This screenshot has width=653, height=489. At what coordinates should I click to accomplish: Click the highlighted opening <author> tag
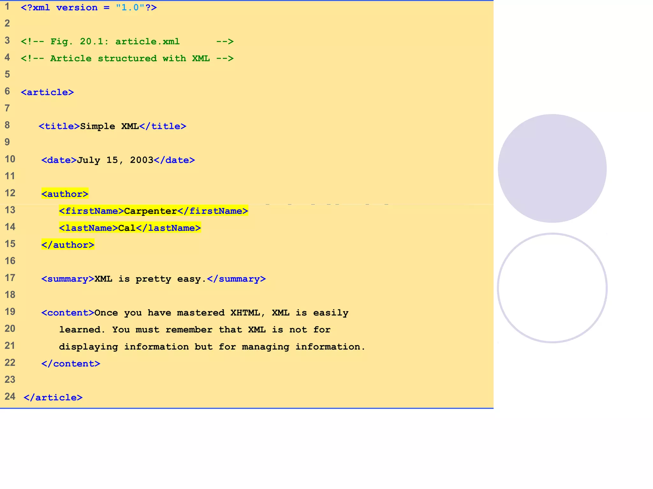(x=65, y=194)
